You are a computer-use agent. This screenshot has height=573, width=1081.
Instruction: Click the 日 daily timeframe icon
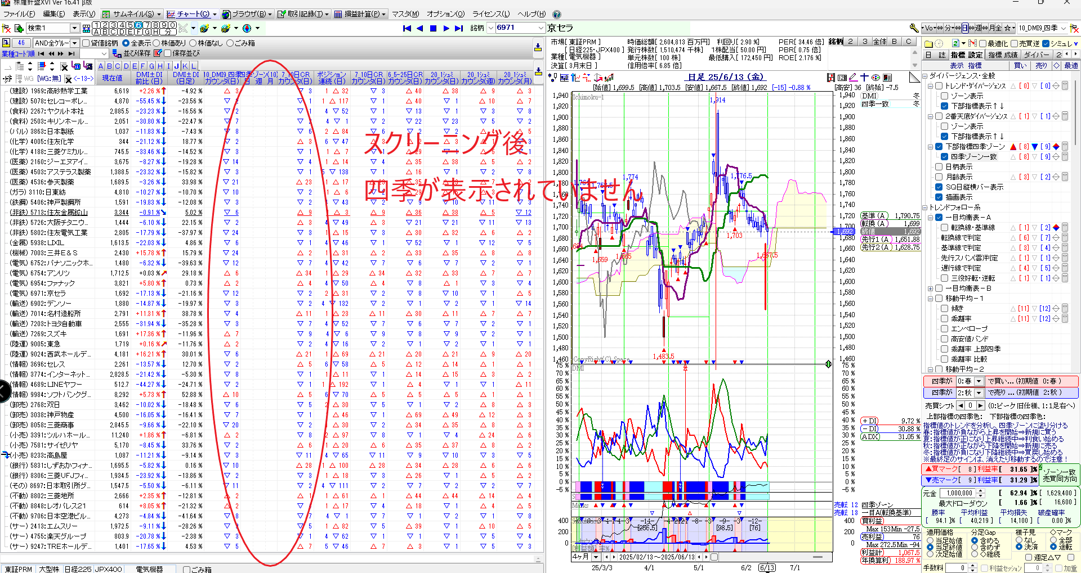click(965, 28)
